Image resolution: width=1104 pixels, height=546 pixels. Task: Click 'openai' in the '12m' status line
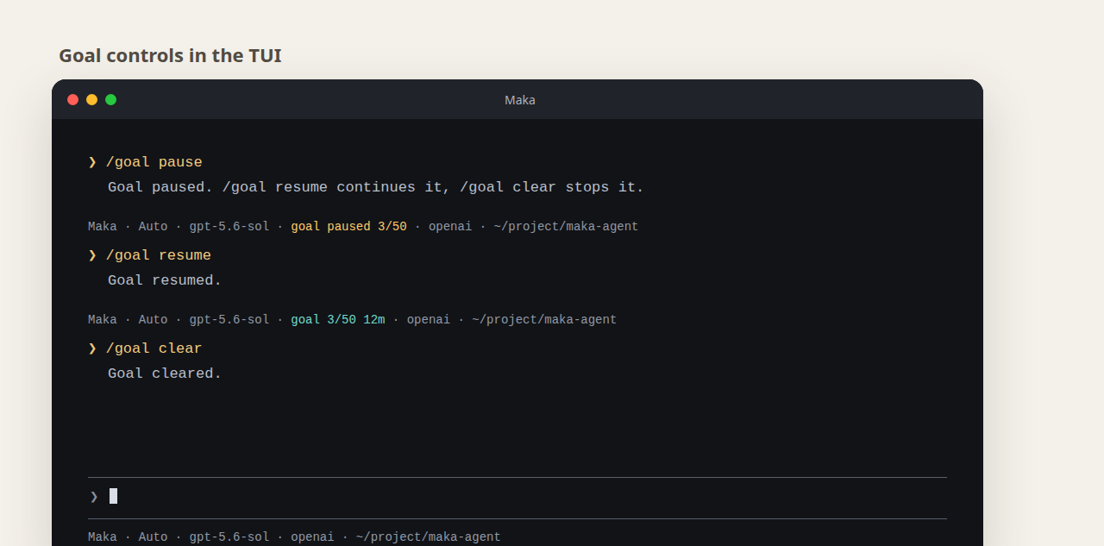tap(429, 320)
